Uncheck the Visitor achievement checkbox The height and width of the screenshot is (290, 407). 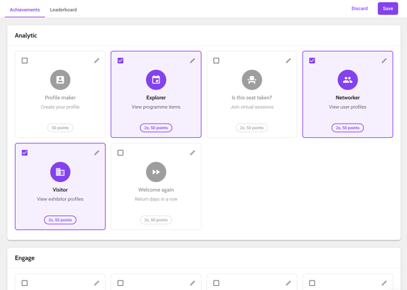point(25,153)
